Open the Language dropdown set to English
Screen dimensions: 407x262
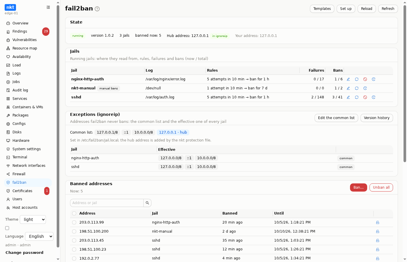39,236
